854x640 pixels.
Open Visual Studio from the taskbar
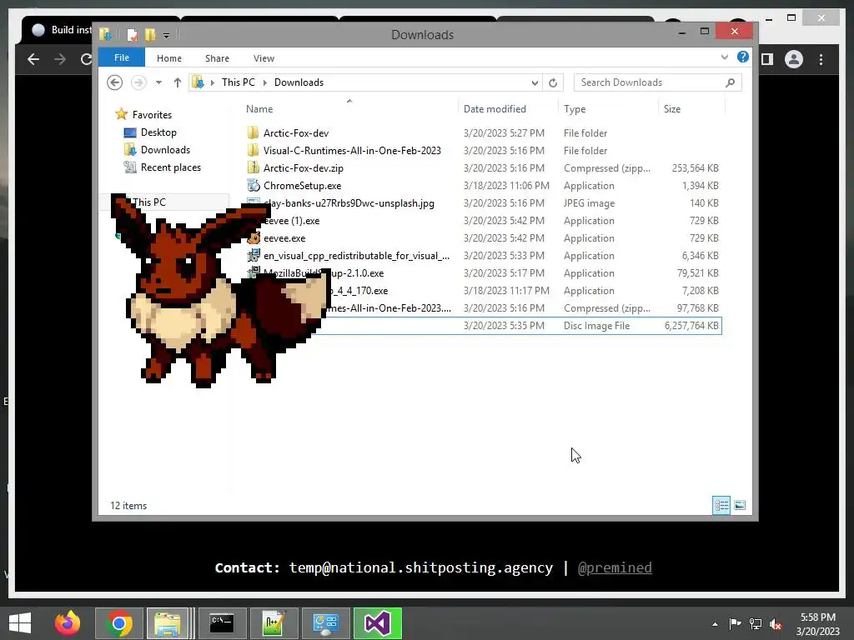378,623
